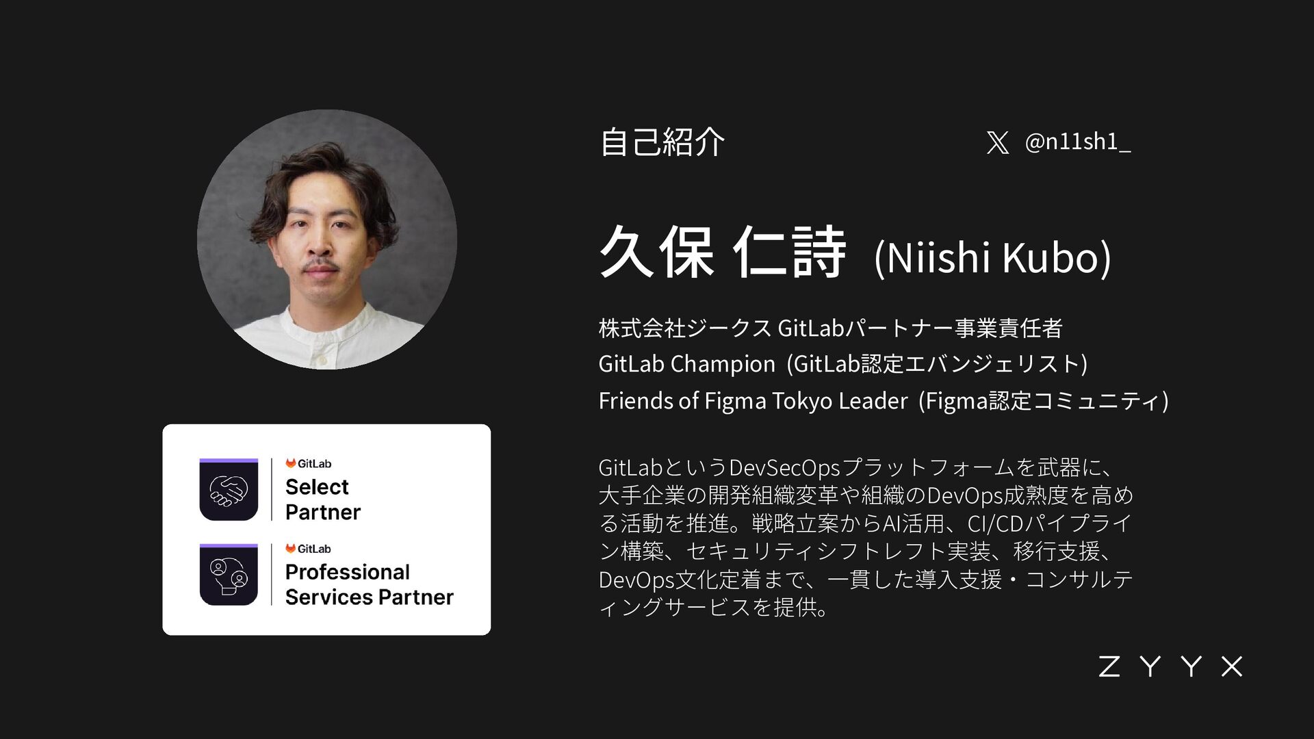The height and width of the screenshot is (739, 1314).
Task: Click the (Niishi Kubo) romanized name
Action: [x=993, y=257]
